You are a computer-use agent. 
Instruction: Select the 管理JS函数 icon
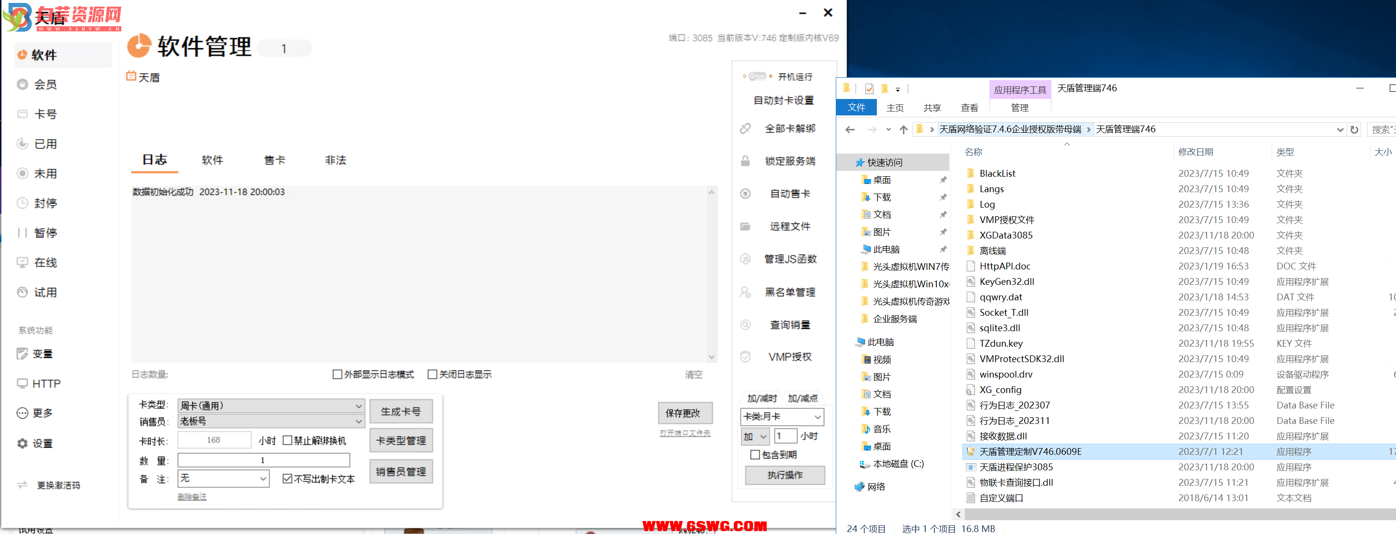[x=747, y=258]
